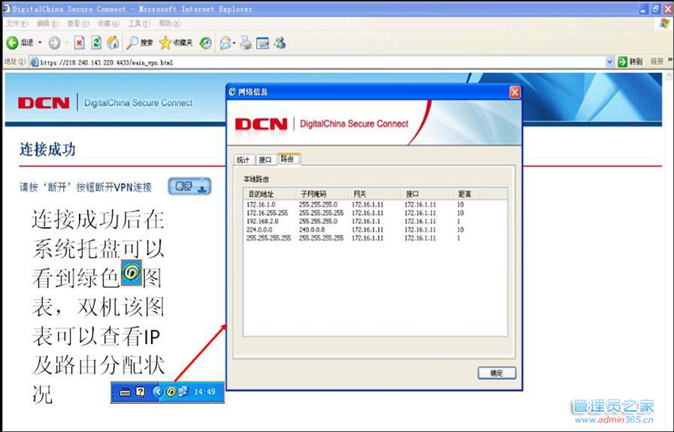Open the 查看 (View) menu
The width and height of the screenshot is (674, 432).
(x=78, y=23)
